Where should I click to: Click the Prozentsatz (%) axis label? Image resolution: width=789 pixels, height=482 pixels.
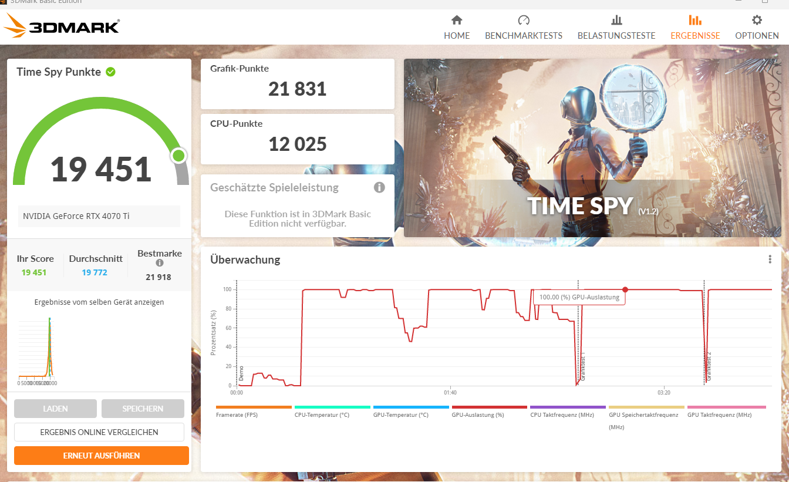[x=214, y=333]
